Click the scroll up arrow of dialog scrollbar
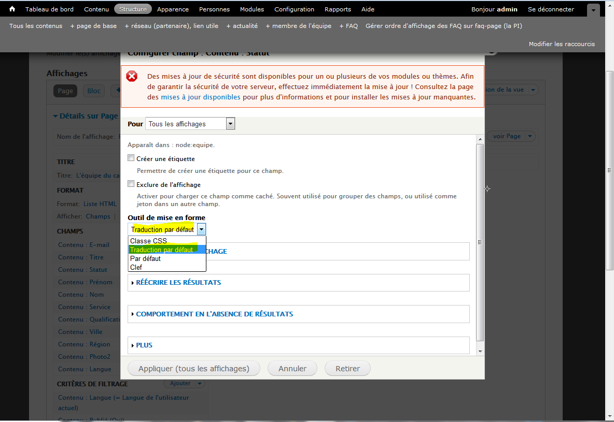The image size is (614, 422). click(480, 139)
